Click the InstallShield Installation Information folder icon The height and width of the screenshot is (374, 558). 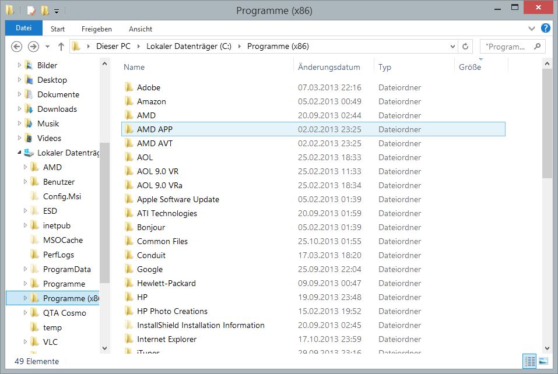point(129,325)
